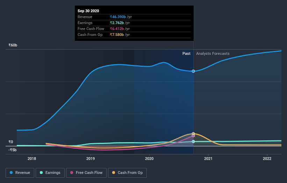This screenshot has width=287, height=183.
Task: Click the pink Free Cash Flow legend dot
Action: tap(72, 173)
